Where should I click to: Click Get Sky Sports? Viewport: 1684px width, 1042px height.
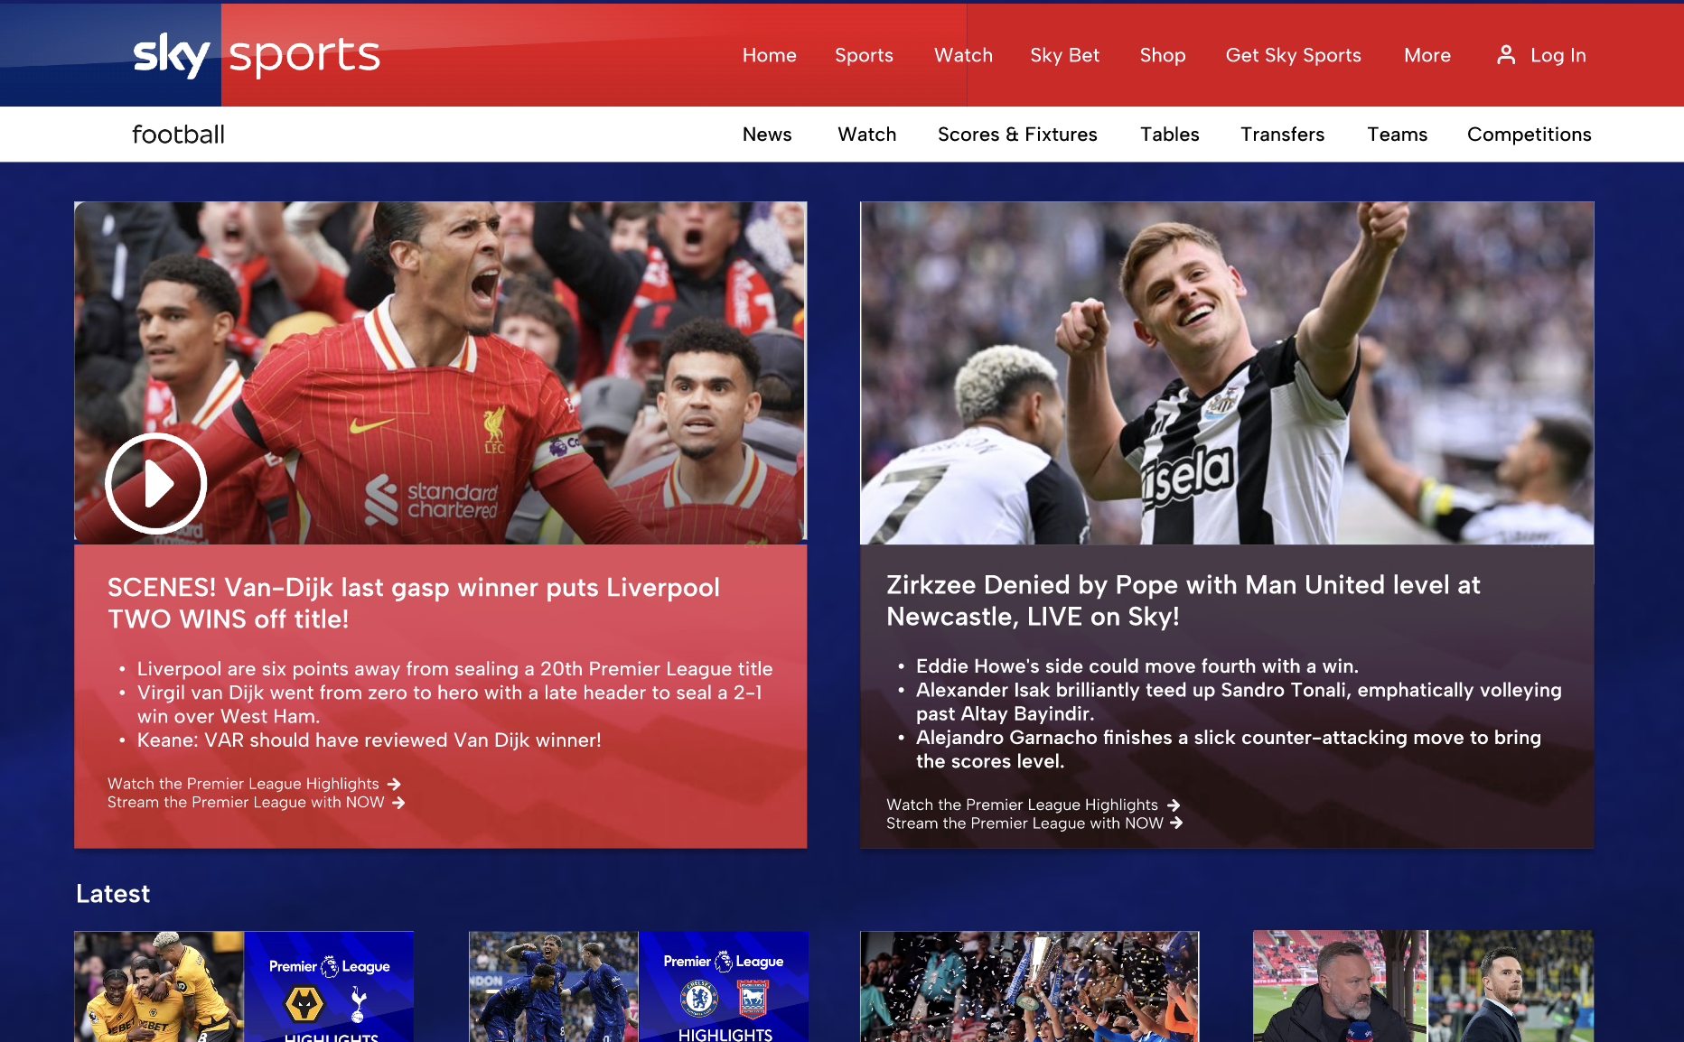[x=1294, y=55]
